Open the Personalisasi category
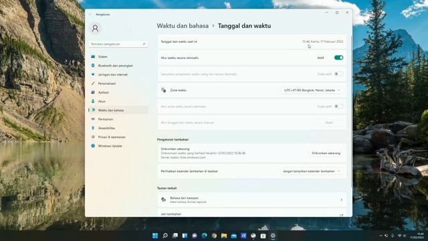This screenshot has width=428, height=241. pos(118,83)
